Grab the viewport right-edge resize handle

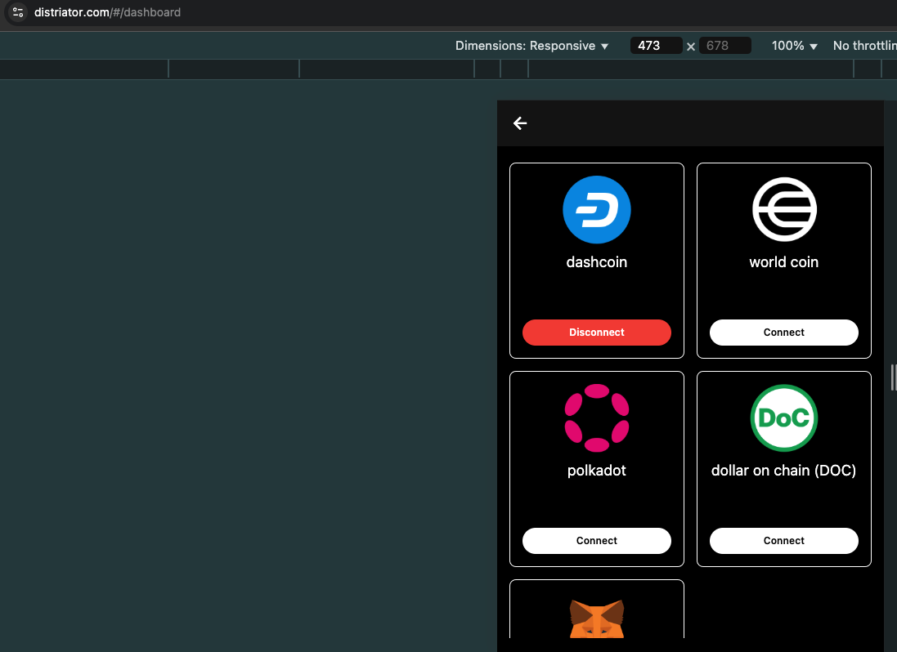click(893, 377)
